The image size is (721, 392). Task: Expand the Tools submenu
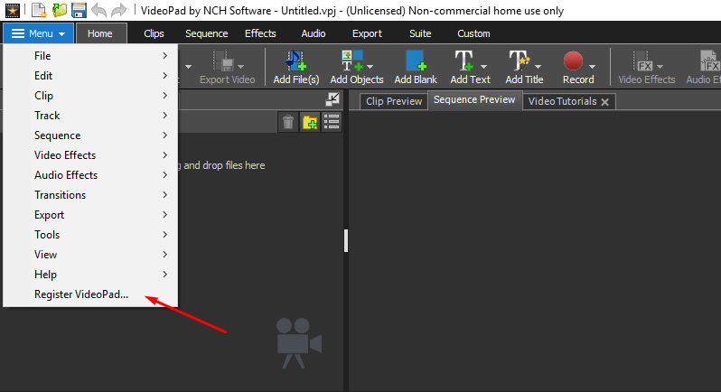point(90,234)
